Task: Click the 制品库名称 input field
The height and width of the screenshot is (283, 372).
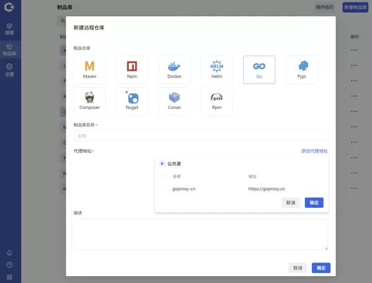Action: pyautogui.click(x=200, y=136)
